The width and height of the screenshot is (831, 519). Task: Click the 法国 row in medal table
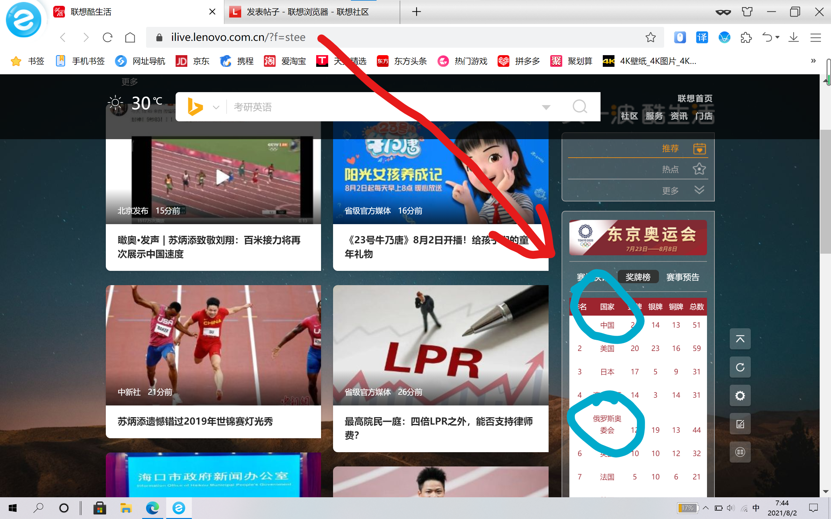(x=638, y=477)
